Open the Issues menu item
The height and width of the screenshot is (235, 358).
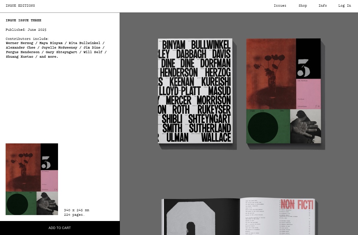(280, 6)
